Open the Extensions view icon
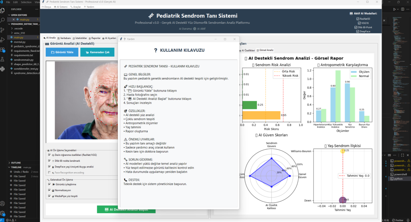411x222 pixels. [3, 49]
